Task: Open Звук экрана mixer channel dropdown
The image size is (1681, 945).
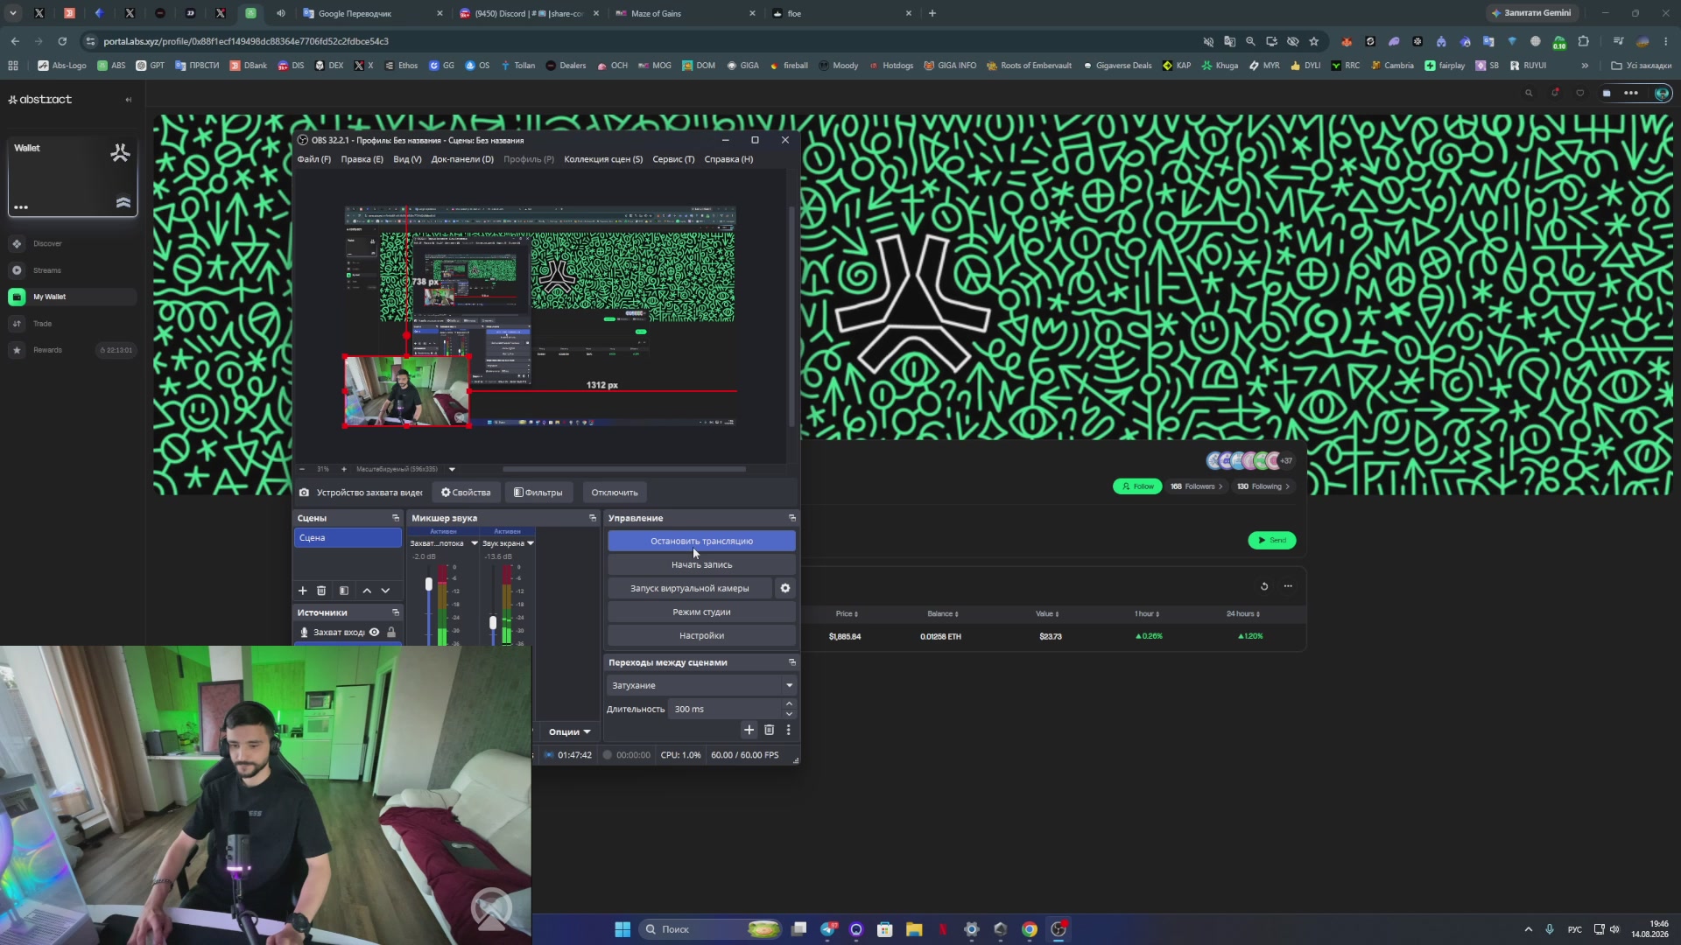Action: [x=531, y=543]
